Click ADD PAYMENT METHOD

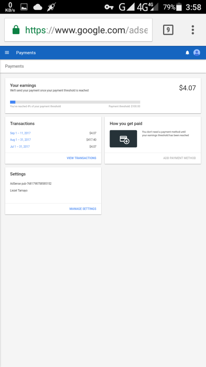pos(180,158)
